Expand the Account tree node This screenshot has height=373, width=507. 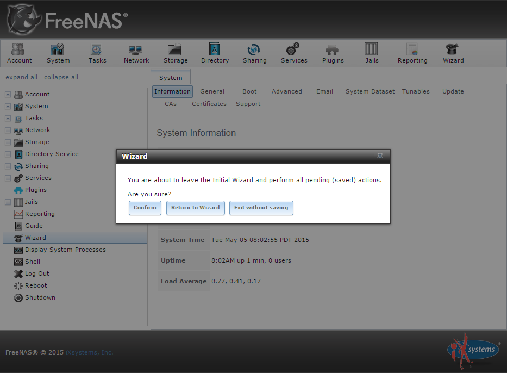pos(8,95)
